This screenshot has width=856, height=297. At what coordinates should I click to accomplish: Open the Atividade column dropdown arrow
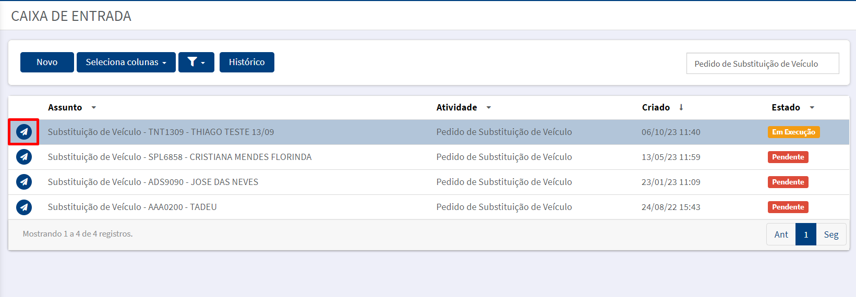489,107
